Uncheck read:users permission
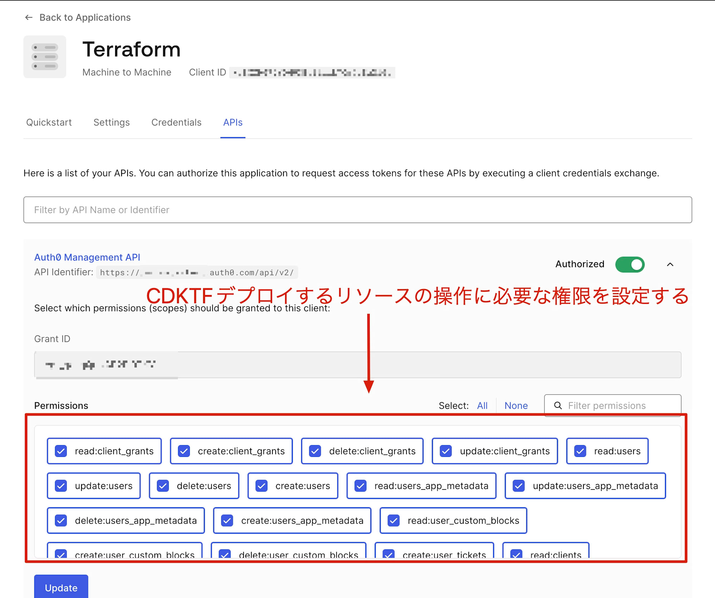The image size is (715, 598). pos(580,451)
